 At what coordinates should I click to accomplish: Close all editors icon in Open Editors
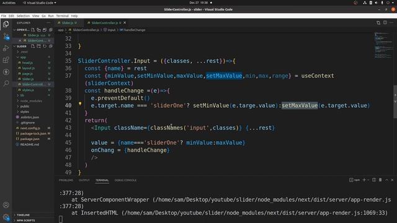[51, 30]
